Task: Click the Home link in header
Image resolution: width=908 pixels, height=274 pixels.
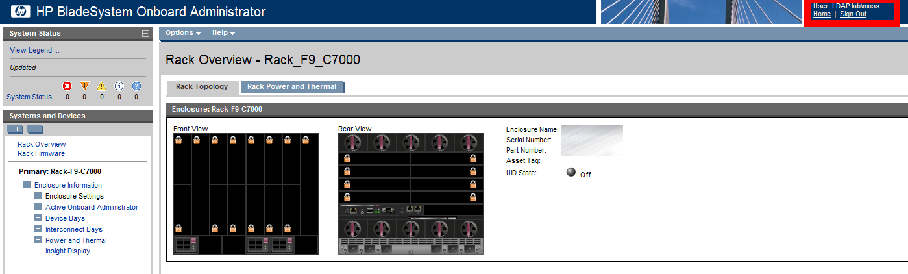Action: click(x=822, y=14)
